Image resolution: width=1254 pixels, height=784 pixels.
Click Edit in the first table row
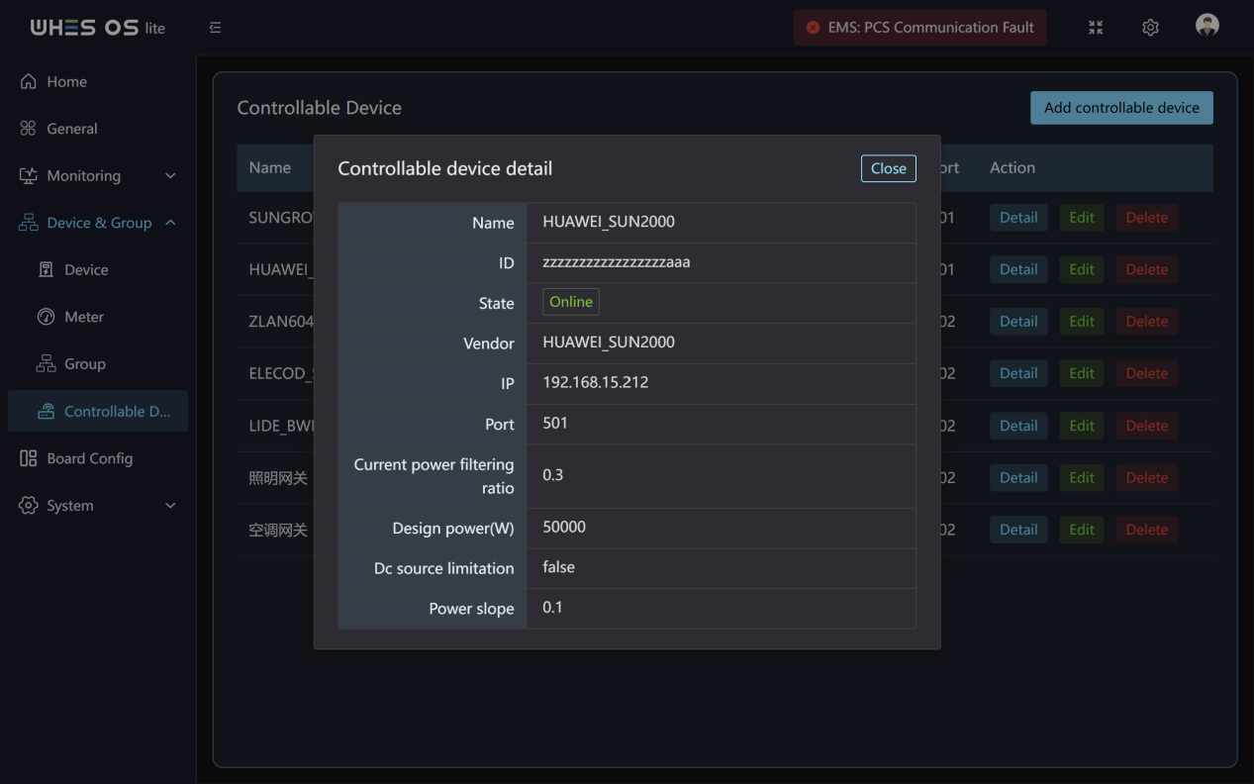(x=1082, y=218)
